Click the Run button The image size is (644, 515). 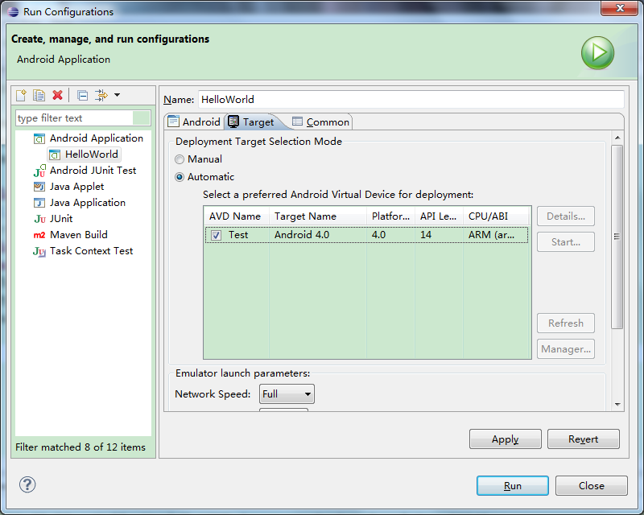tap(513, 486)
